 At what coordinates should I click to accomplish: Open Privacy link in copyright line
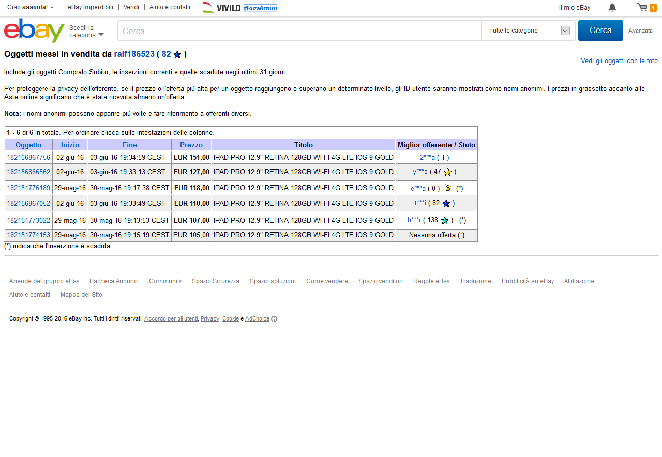point(210,319)
